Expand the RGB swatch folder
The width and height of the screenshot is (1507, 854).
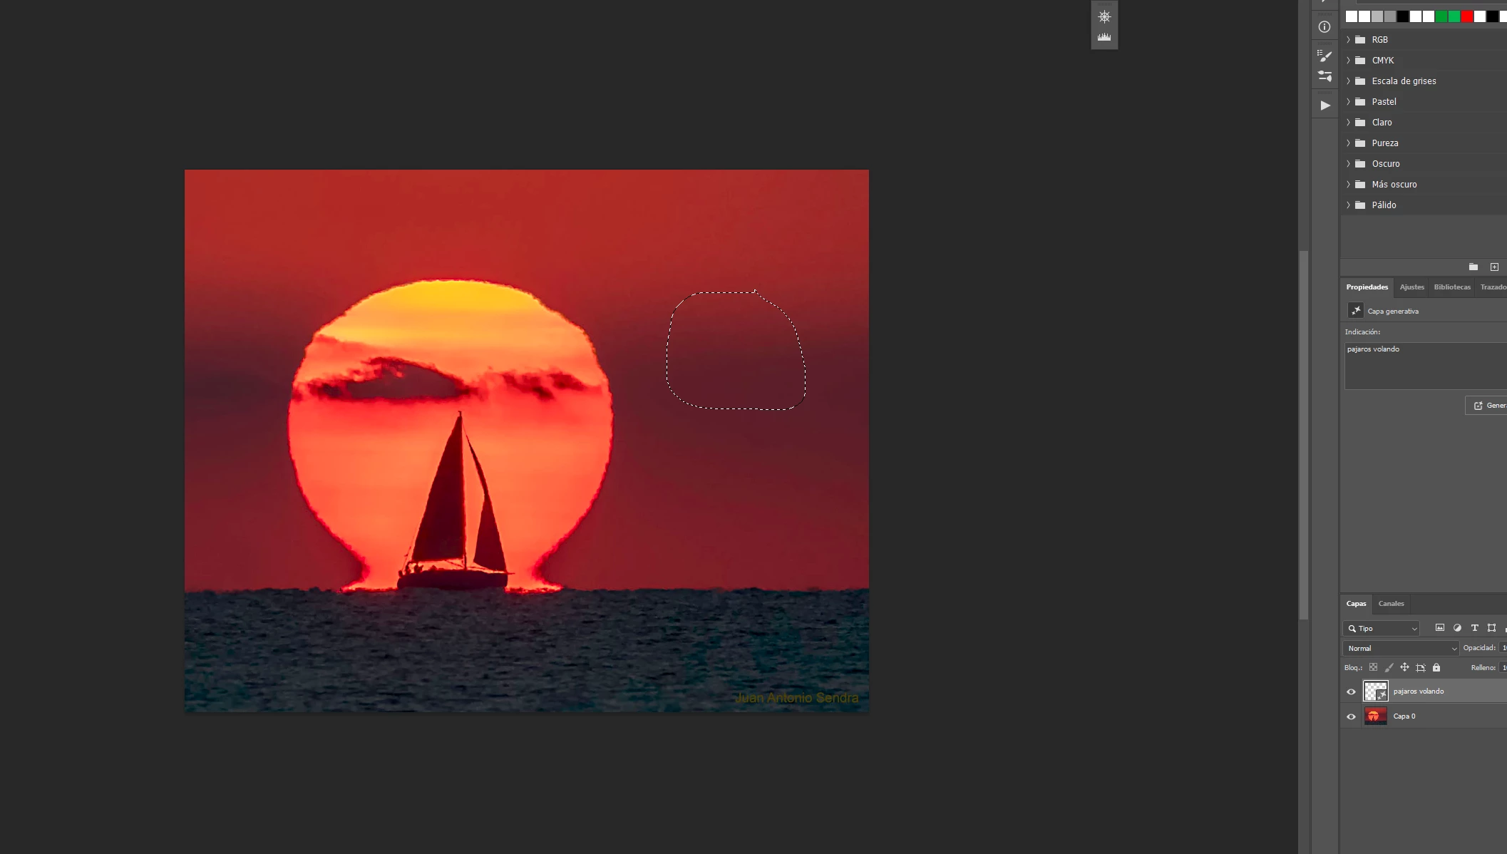pyautogui.click(x=1348, y=40)
